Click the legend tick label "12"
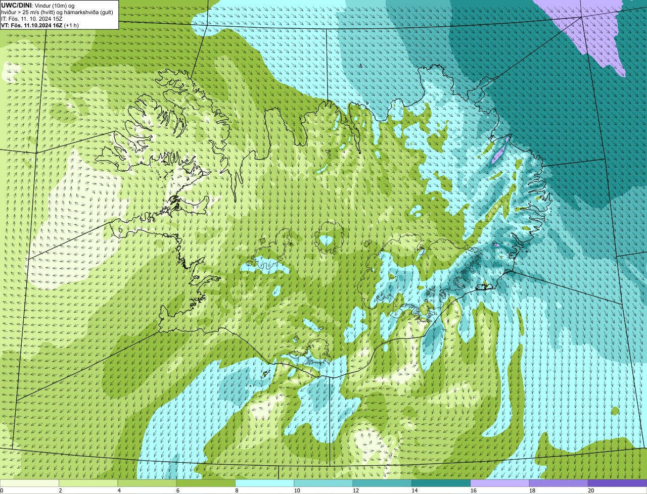Image resolution: width=647 pixels, height=494 pixels. tap(356, 490)
